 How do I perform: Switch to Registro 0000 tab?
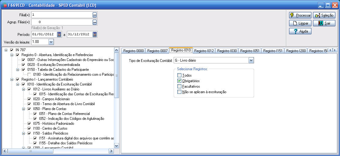[133, 51]
